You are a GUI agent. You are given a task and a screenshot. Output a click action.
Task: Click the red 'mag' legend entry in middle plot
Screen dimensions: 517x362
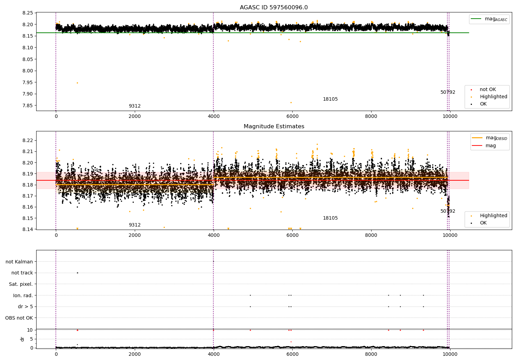484,146
